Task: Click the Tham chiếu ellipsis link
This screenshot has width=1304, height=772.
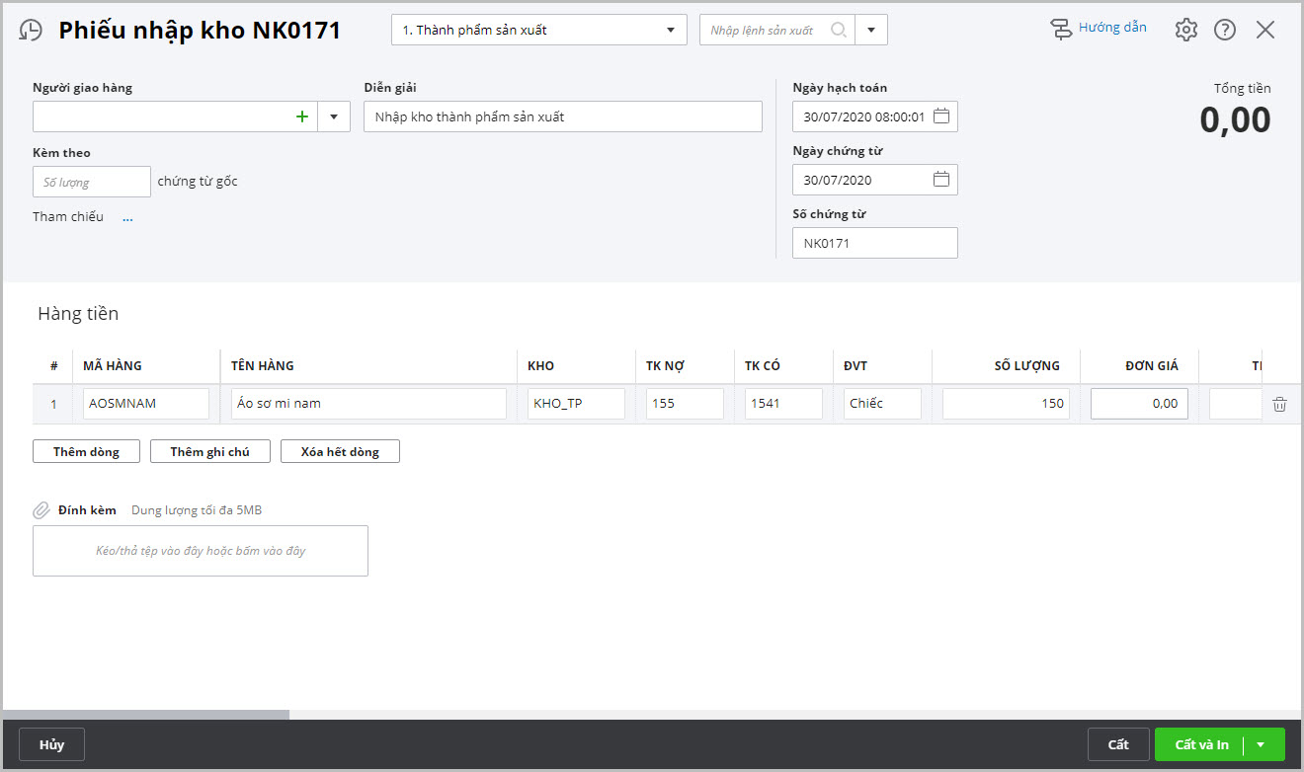Action: pyautogui.click(x=127, y=217)
